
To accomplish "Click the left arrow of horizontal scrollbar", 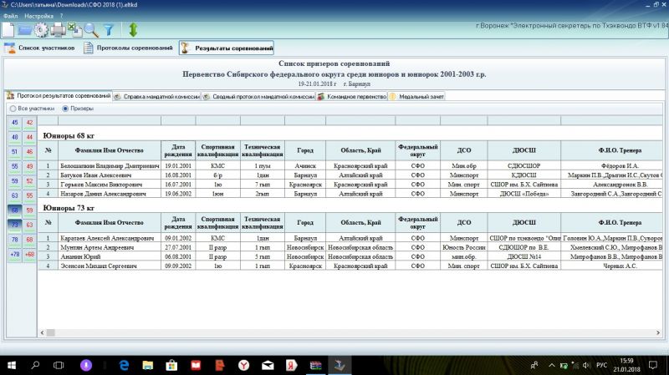I will [42, 332].
